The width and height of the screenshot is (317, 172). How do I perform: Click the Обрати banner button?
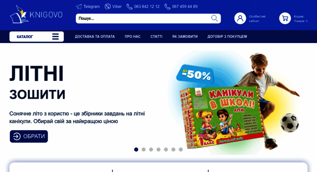click(x=29, y=136)
